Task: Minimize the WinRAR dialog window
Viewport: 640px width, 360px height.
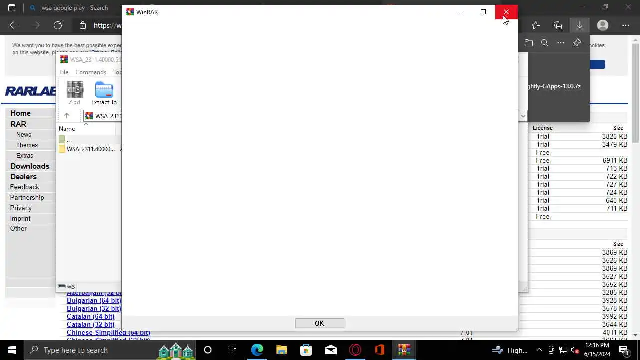Action: (461, 12)
